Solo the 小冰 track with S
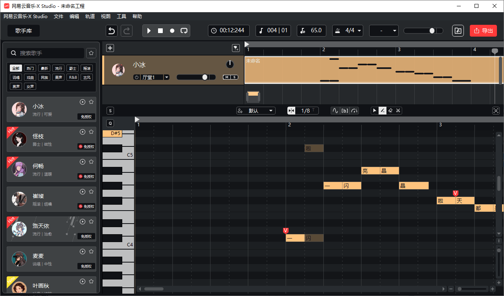The width and height of the screenshot is (504, 296). click(x=235, y=77)
